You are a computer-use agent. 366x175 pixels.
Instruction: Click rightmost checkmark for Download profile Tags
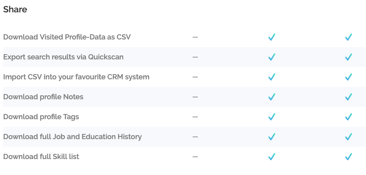coord(348,116)
